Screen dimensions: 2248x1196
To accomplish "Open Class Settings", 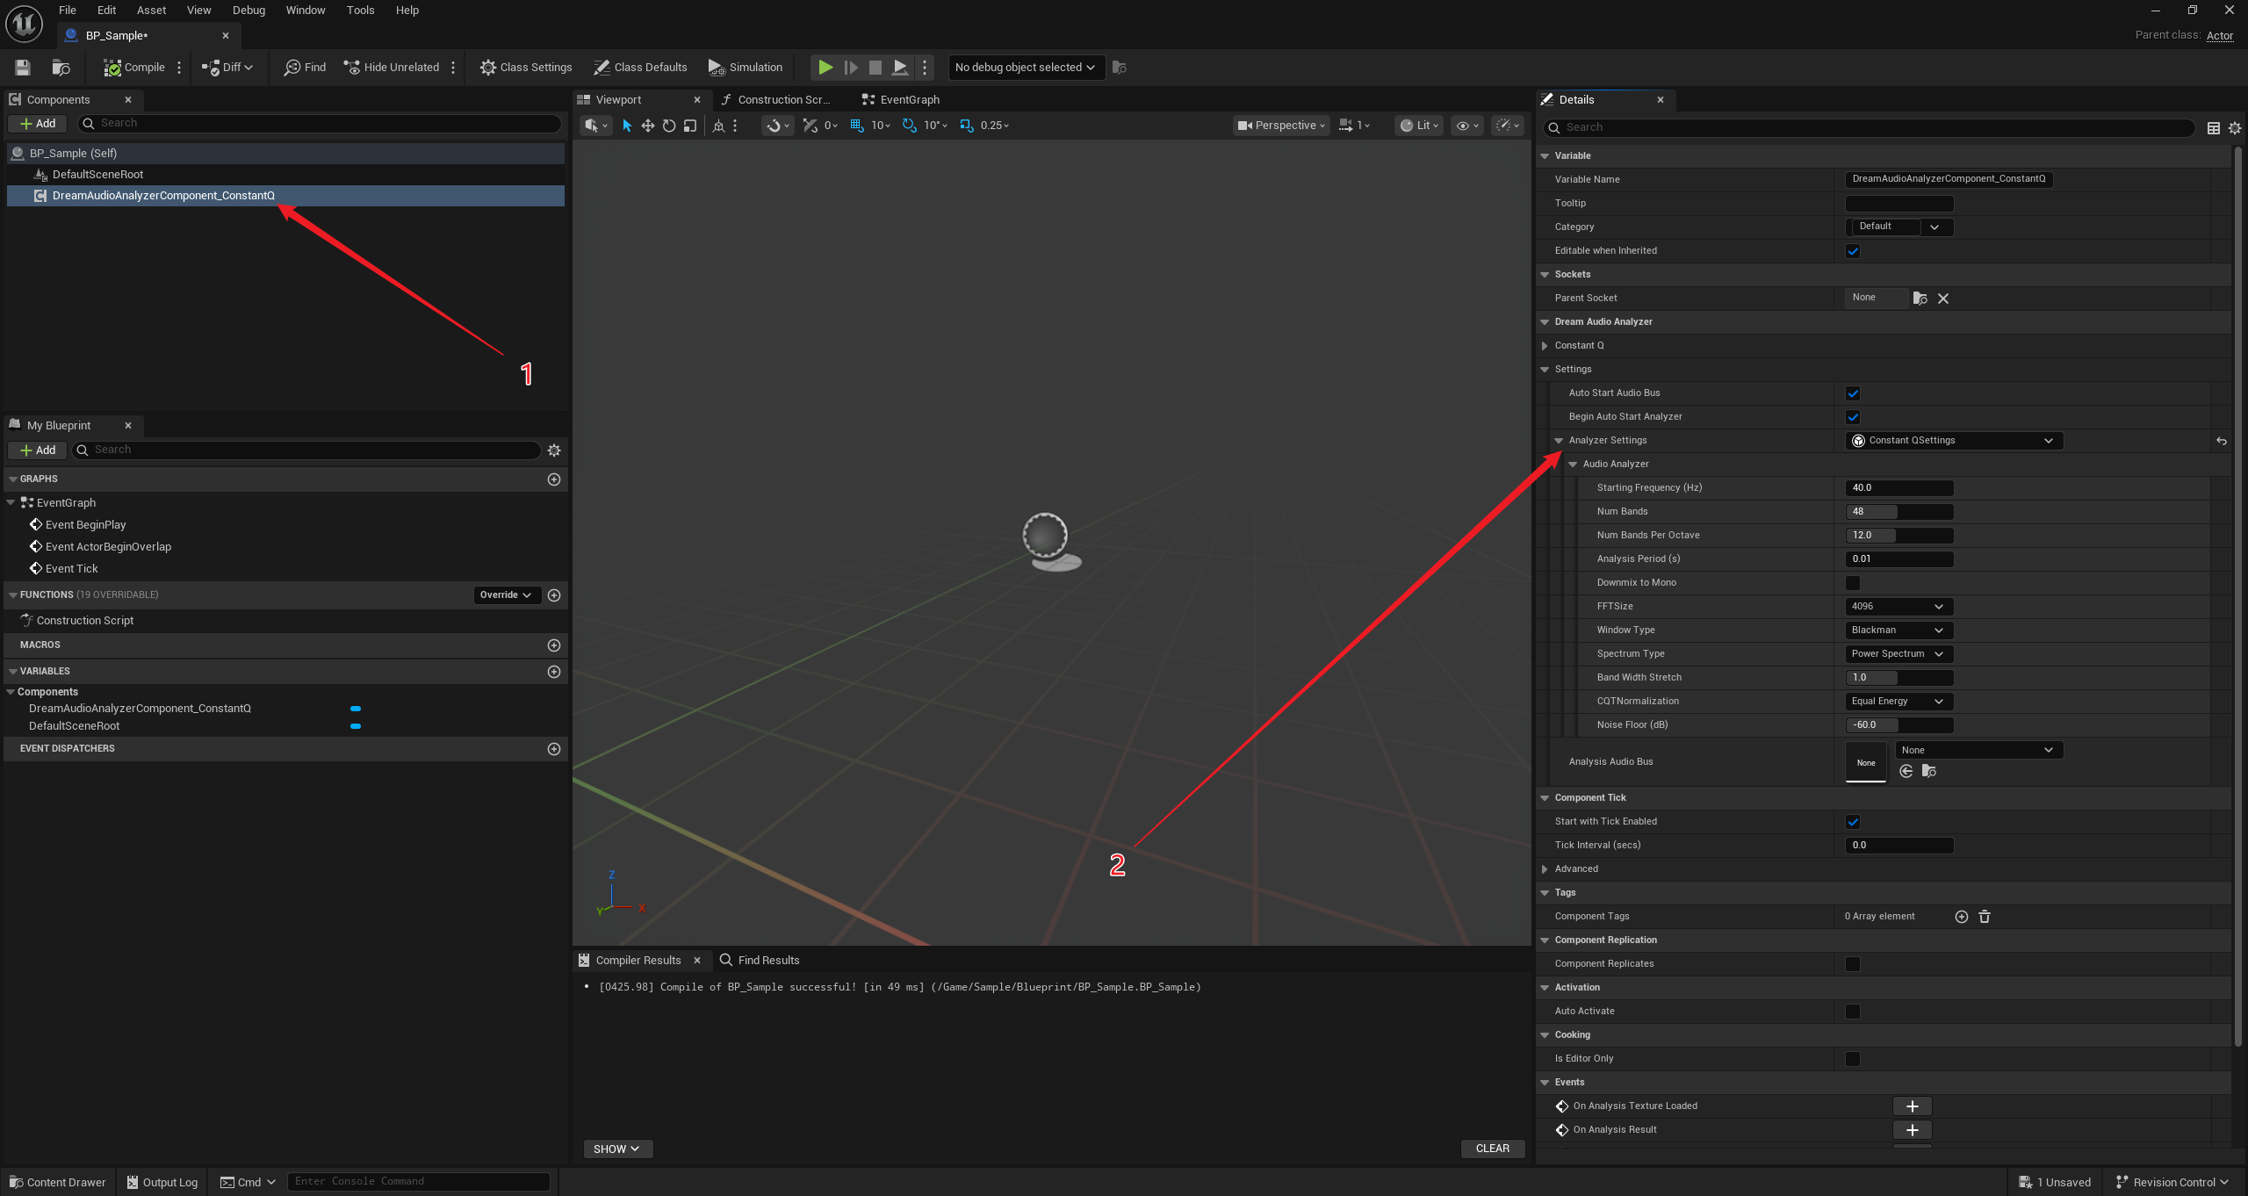I will [526, 68].
